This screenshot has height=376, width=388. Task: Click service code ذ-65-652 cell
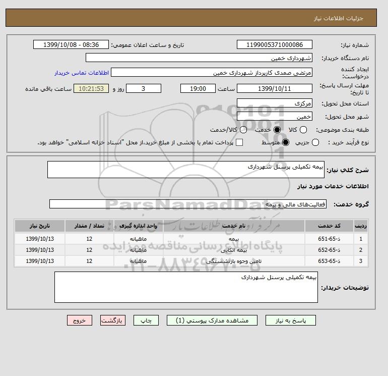click(329, 250)
